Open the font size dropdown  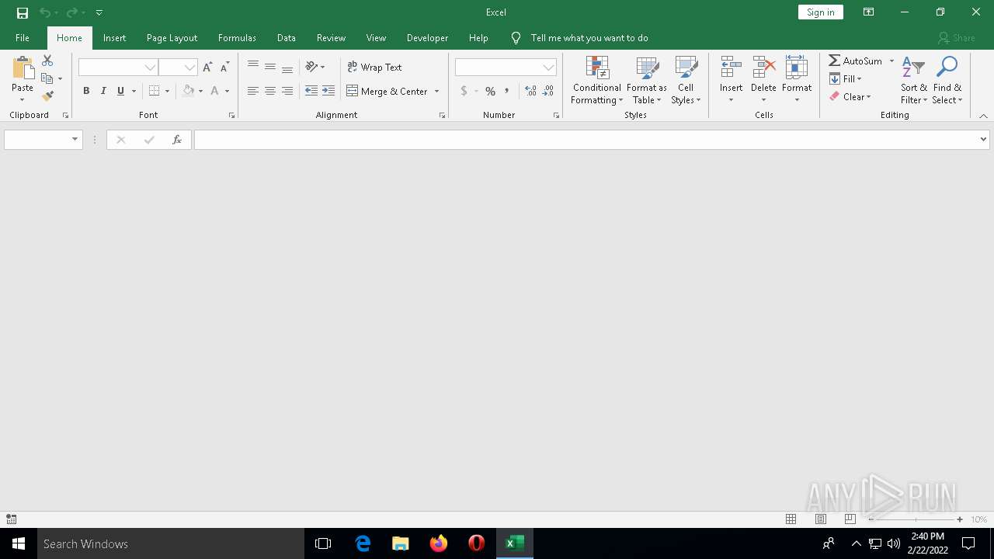[x=189, y=68]
